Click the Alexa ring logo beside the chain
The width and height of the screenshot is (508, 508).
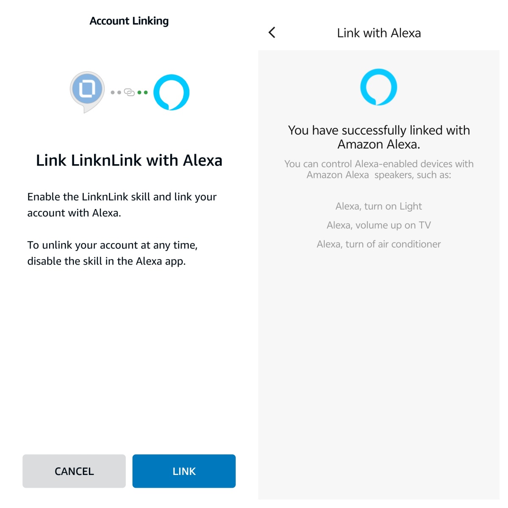[171, 92]
